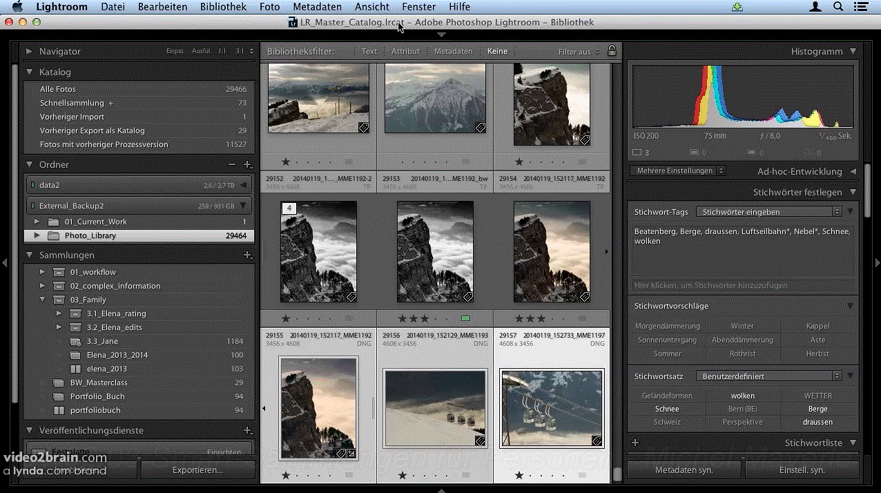Toggle keyword Berge in keyword set
This screenshot has width=881, height=493.
(x=817, y=409)
